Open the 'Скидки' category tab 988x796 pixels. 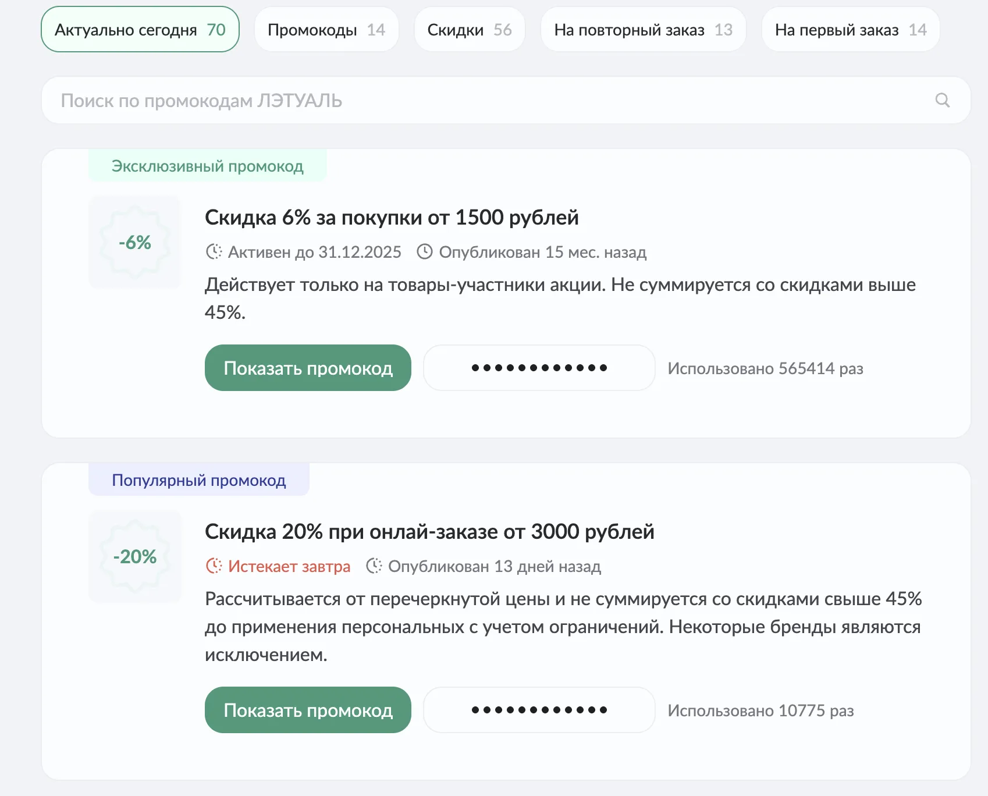(469, 30)
